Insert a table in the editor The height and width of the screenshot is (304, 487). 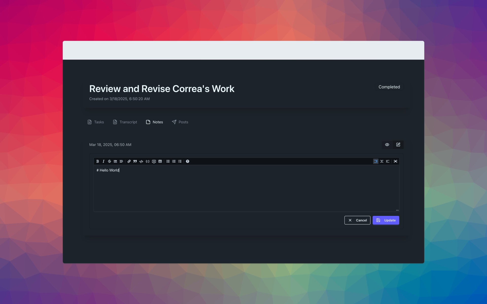(160, 161)
